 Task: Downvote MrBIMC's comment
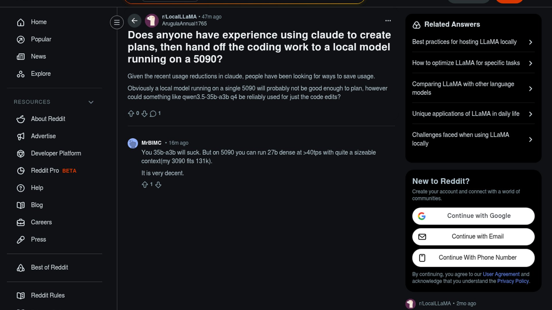[x=158, y=185]
